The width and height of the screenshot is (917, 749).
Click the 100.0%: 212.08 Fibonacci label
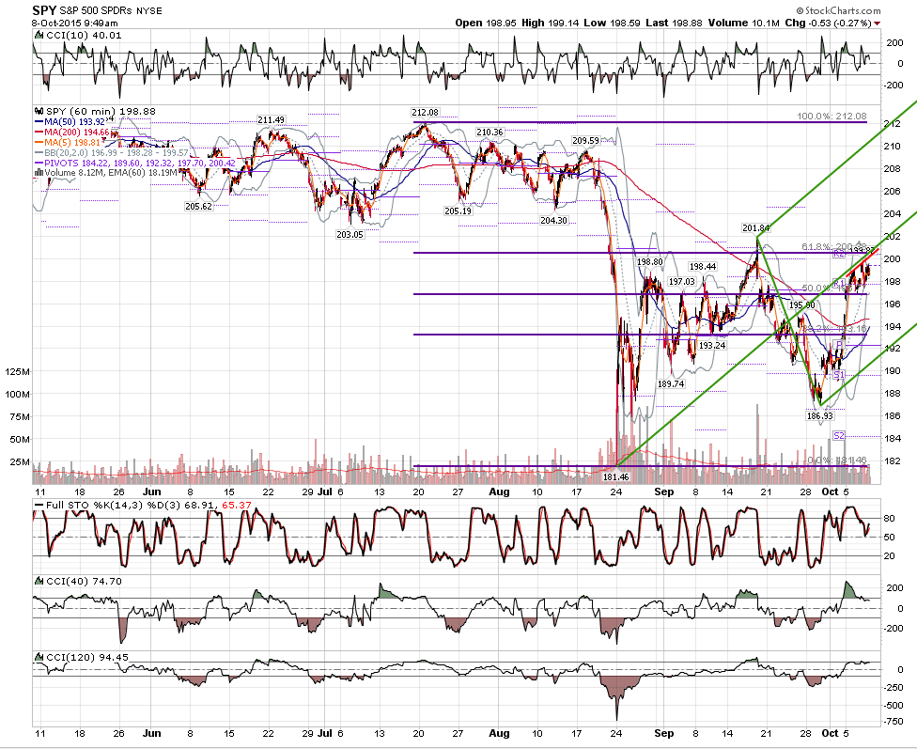coord(832,117)
